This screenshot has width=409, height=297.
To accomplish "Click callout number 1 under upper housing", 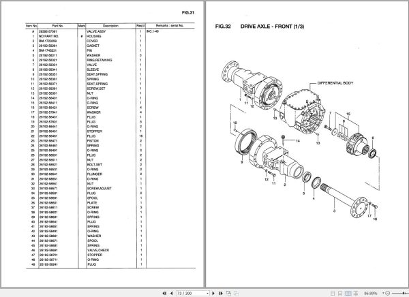I will point(240,99).
